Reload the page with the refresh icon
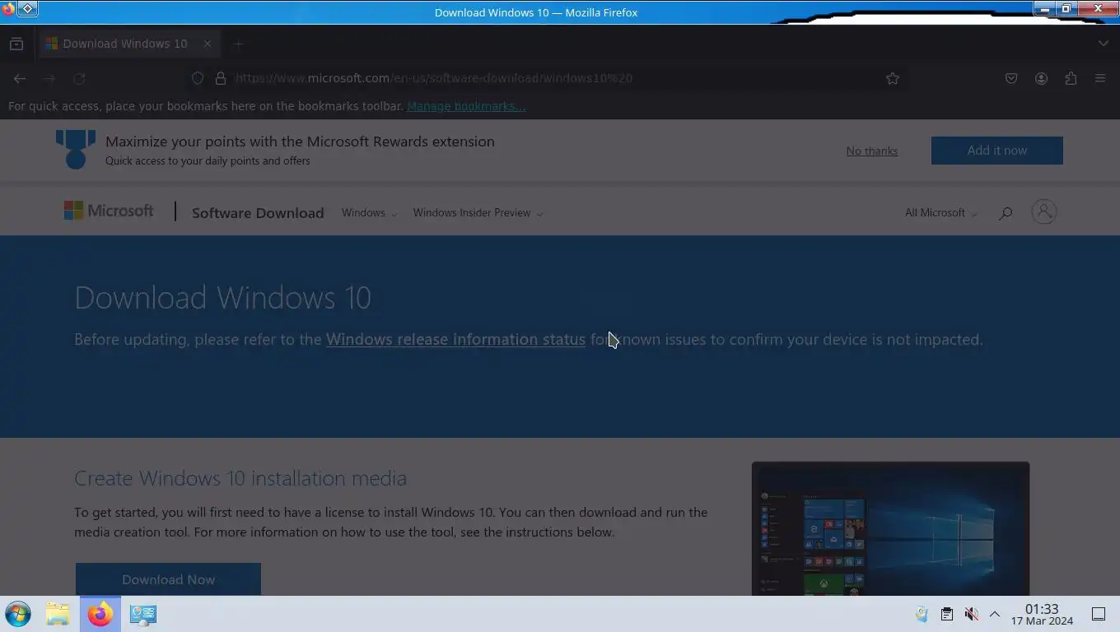This screenshot has height=632, width=1120. pos(79,78)
